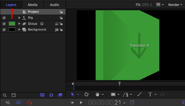This screenshot has height=106, width=185.
Task: Toggle the filters stack display button
Action: pos(60,95)
